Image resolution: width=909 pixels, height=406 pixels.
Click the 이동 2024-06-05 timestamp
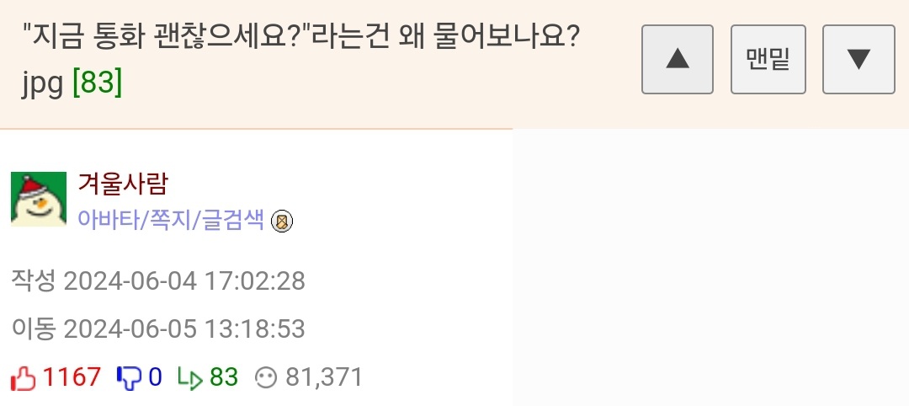tap(158, 329)
